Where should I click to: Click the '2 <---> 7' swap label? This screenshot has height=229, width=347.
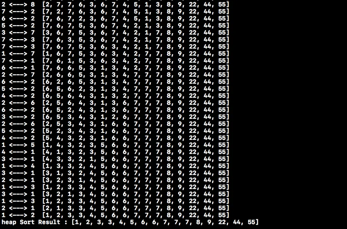click(x=18, y=75)
